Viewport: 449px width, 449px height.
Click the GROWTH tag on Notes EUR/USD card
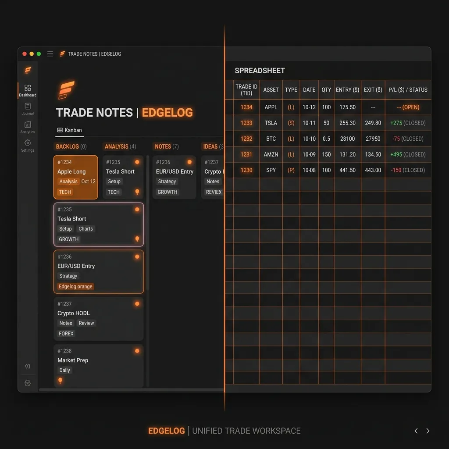pyautogui.click(x=167, y=192)
